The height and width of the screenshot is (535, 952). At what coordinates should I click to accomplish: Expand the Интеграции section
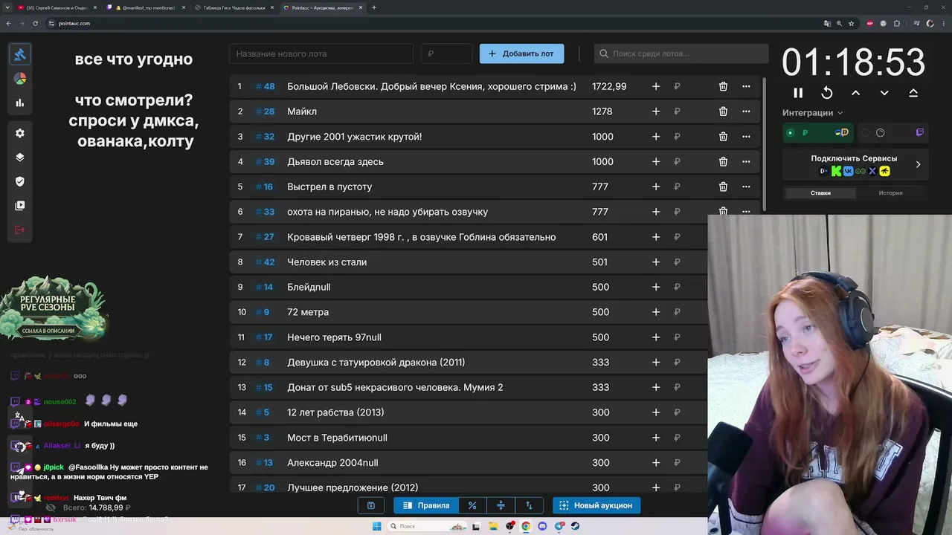[813, 113]
